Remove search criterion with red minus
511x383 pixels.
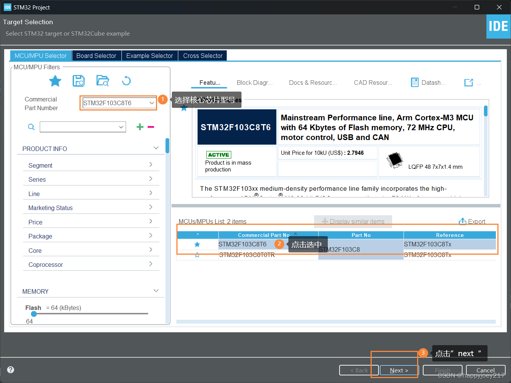pos(151,127)
